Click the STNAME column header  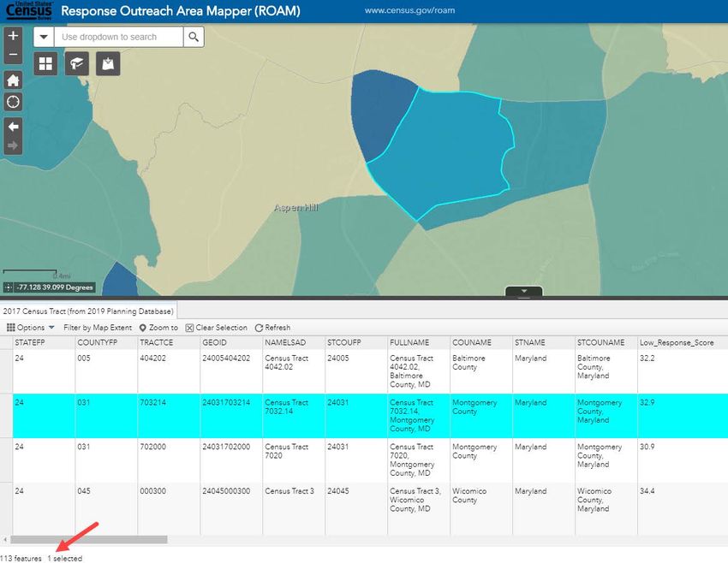click(544, 342)
